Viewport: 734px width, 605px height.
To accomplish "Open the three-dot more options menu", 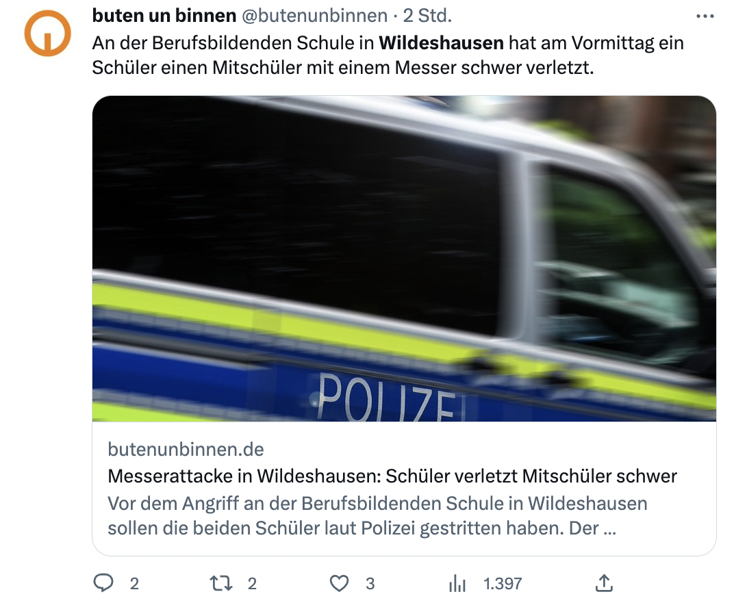I will pos(705,16).
